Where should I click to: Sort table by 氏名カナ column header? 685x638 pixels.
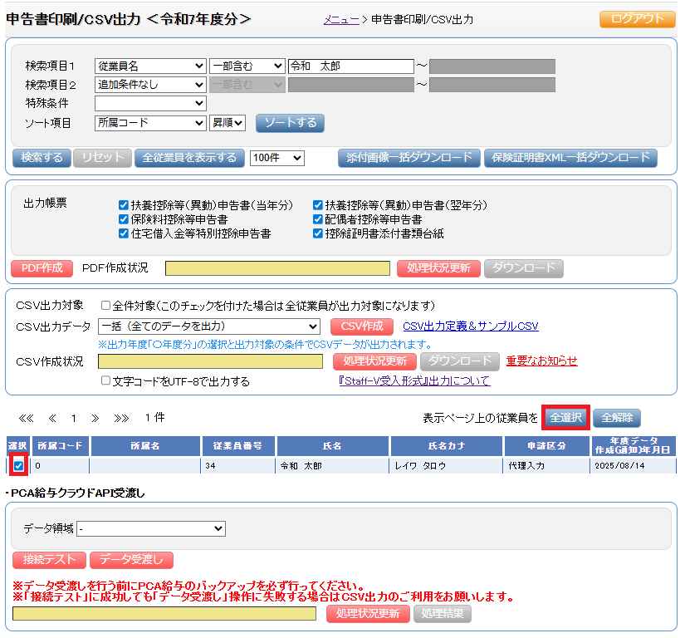pyautogui.click(x=447, y=446)
